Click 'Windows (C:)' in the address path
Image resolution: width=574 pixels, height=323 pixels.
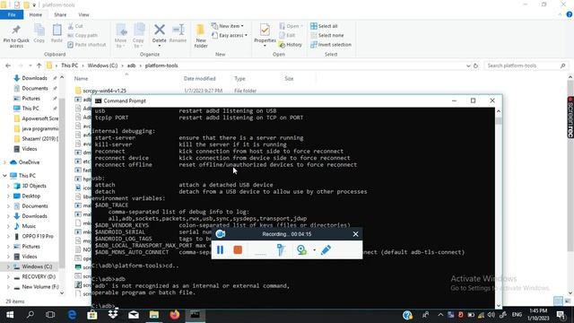coord(102,65)
